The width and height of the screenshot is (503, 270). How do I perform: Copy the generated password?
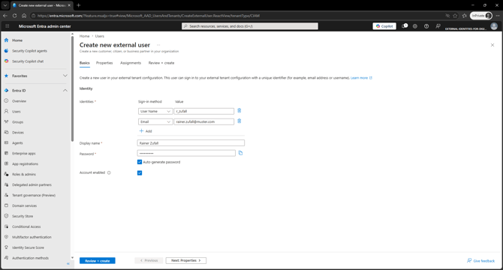pyautogui.click(x=240, y=153)
